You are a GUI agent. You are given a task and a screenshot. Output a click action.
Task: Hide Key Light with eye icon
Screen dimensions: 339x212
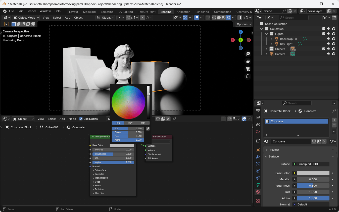click(328, 44)
